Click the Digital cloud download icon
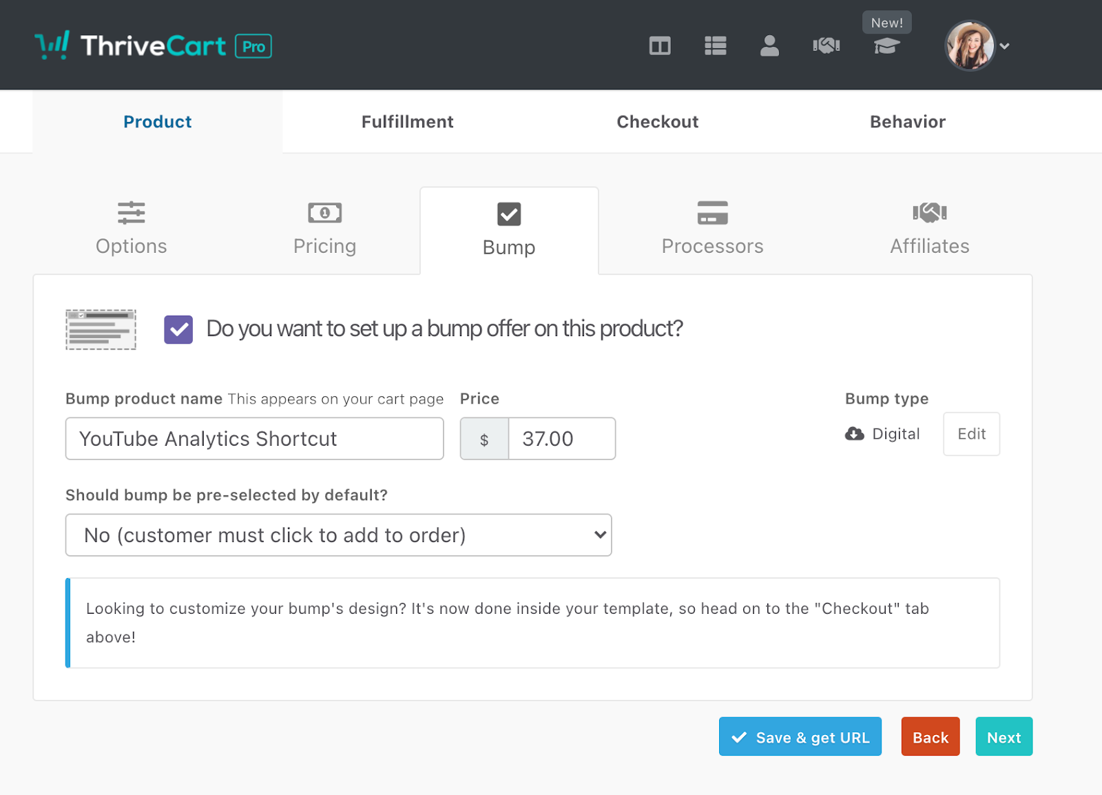Screen dimensions: 1102x795 855,434
